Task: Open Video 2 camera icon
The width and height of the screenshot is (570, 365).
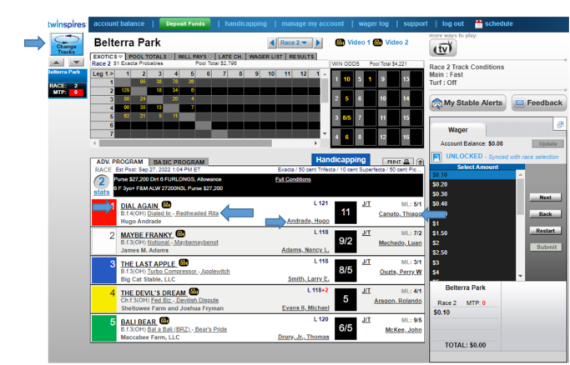Action: (378, 42)
